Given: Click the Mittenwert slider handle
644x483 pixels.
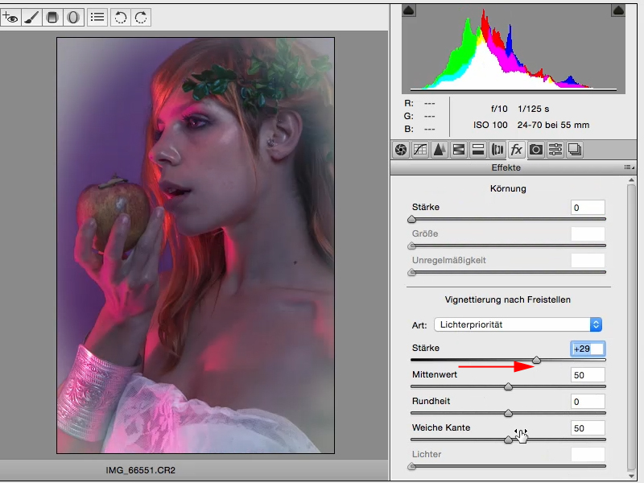Looking at the screenshot, I should click(x=508, y=387).
